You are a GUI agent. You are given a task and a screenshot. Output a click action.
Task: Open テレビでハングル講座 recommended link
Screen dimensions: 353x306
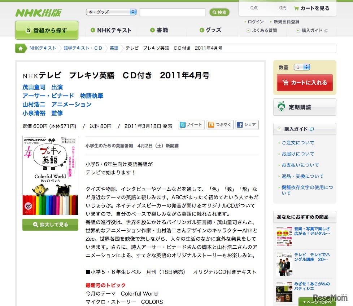(312, 257)
